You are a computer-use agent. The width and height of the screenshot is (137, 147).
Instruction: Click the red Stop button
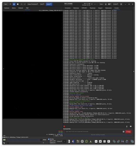[128, 132]
